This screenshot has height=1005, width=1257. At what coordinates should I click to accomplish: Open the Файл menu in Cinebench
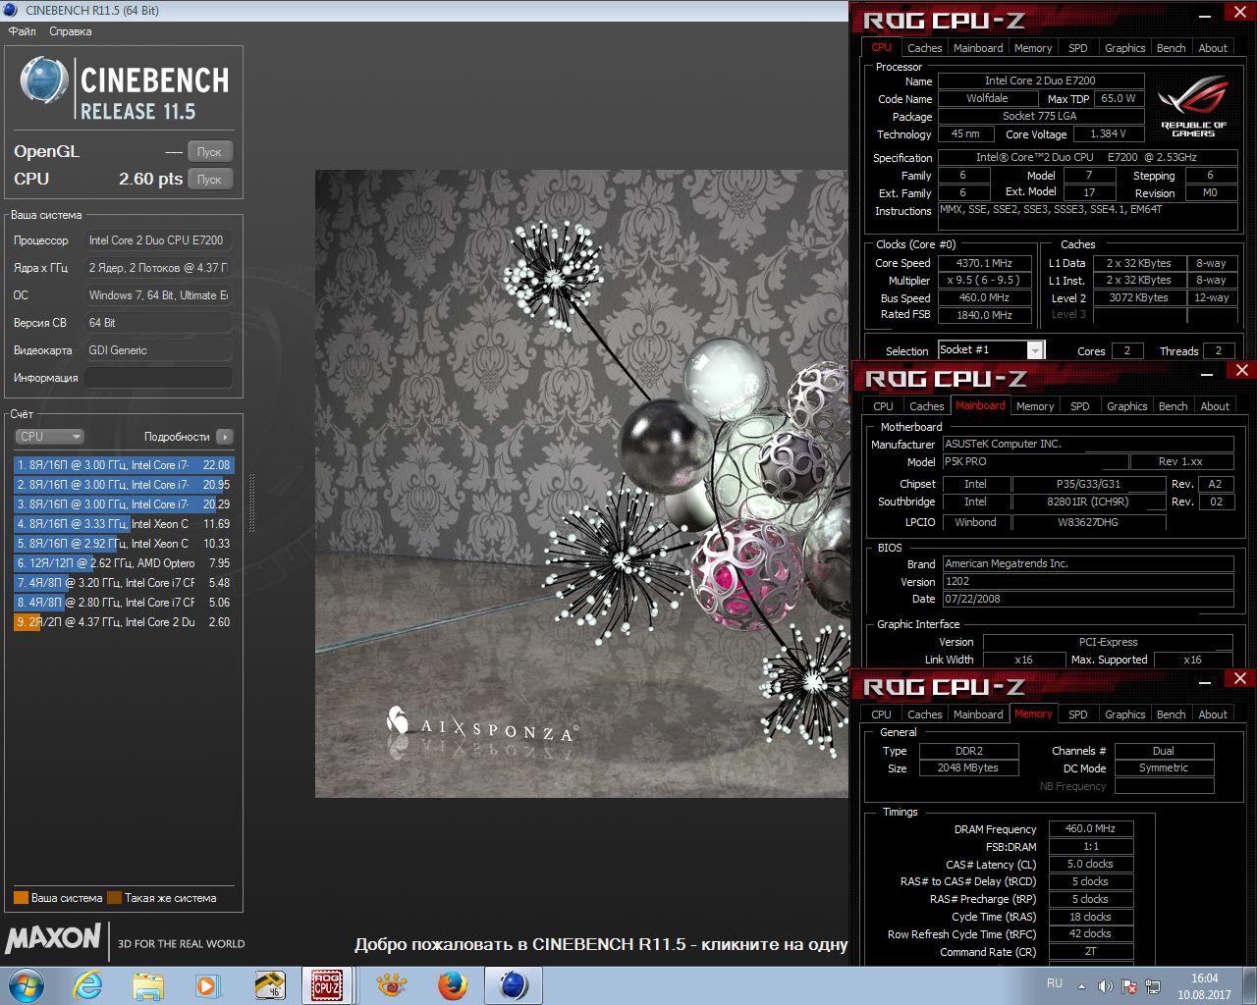click(22, 31)
